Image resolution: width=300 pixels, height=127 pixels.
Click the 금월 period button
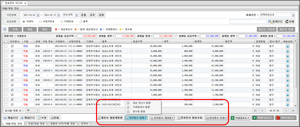click(x=83, y=15)
